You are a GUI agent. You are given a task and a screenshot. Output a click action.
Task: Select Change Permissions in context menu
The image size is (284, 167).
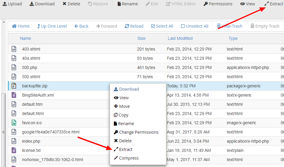tap(138, 132)
